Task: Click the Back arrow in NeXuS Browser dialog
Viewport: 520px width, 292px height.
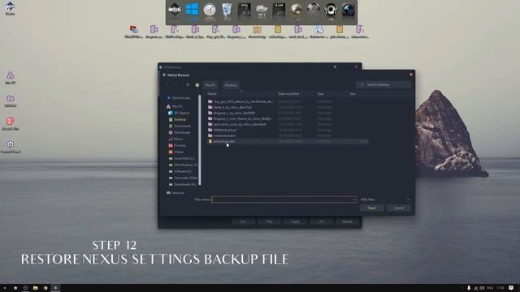Action: point(167,85)
